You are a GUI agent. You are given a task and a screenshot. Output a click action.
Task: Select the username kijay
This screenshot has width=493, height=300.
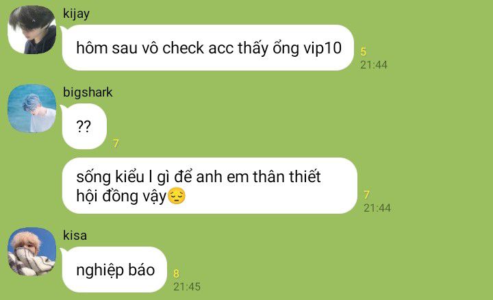coord(77,14)
